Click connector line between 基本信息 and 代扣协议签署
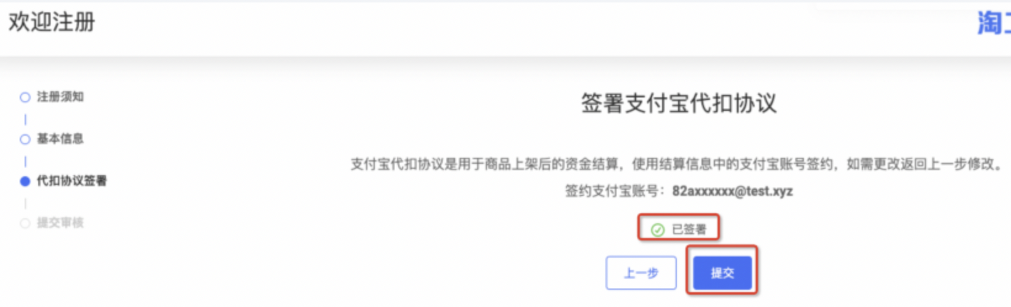 point(25,161)
